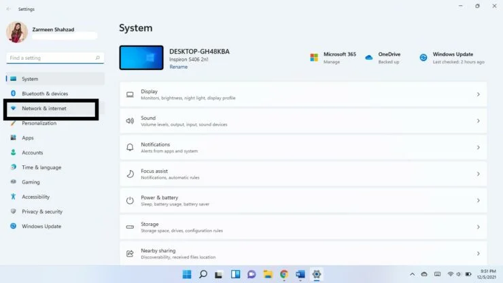Image resolution: width=503 pixels, height=283 pixels.
Task: Select the Privacy & security shield icon
Action: 13,212
